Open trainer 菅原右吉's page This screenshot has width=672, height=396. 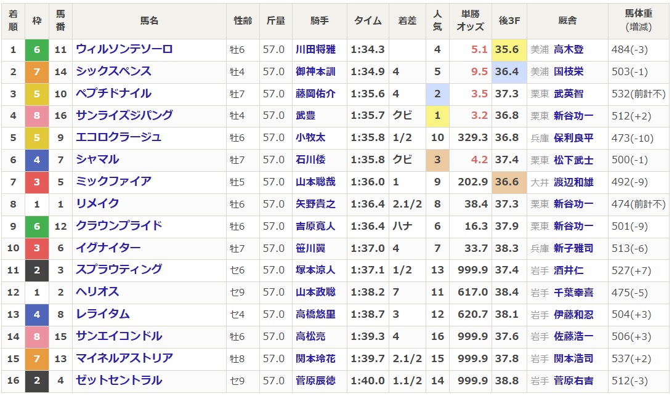(573, 381)
